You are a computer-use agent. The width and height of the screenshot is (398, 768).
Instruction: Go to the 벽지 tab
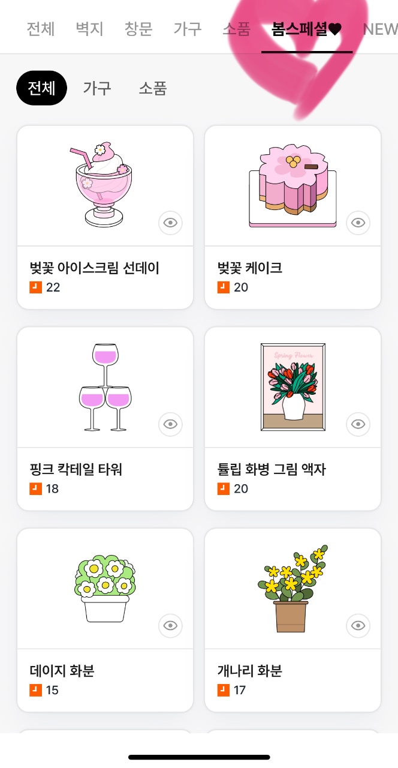pos(90,29)
